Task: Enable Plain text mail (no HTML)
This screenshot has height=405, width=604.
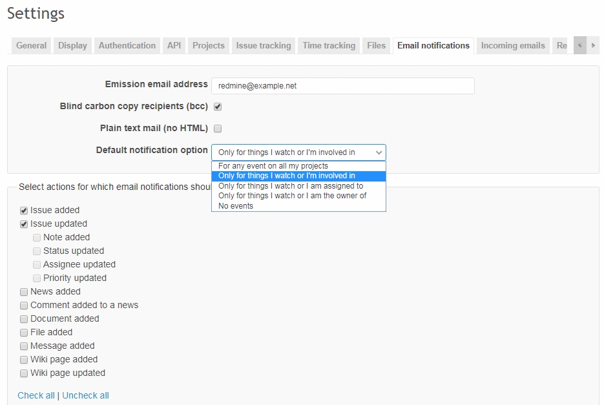Action: click(218, 128)
